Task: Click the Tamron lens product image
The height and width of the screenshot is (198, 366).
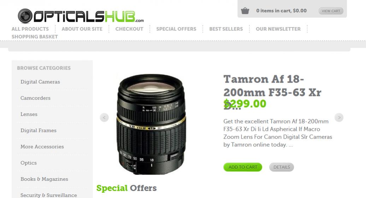Action: point(151,124)
